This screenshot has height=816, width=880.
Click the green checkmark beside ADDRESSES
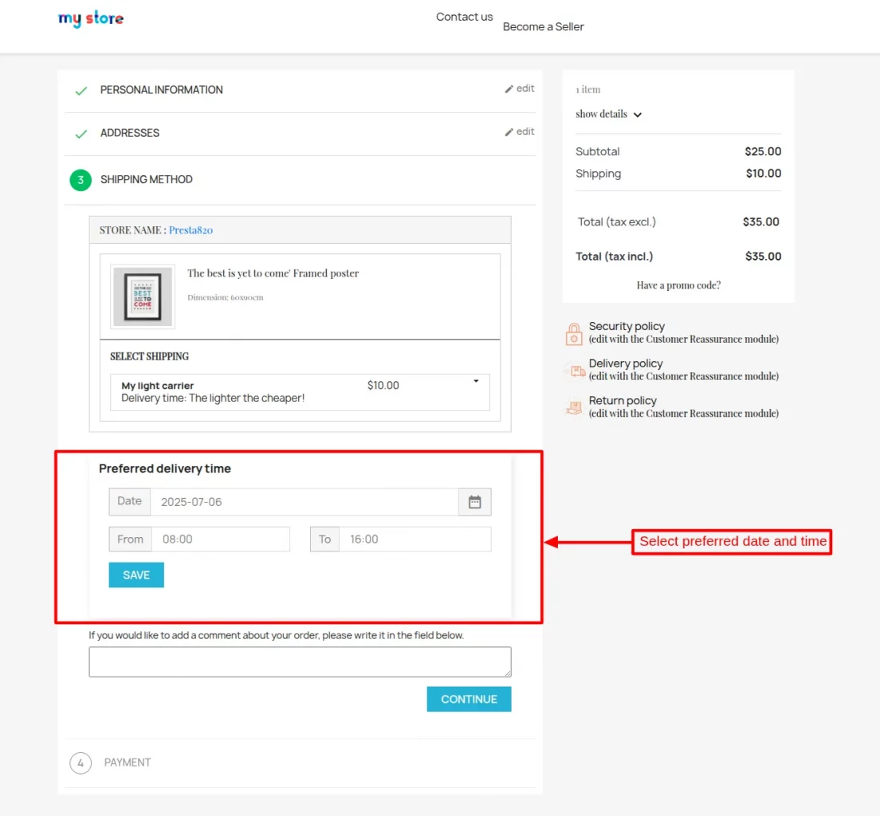point(81,134)
